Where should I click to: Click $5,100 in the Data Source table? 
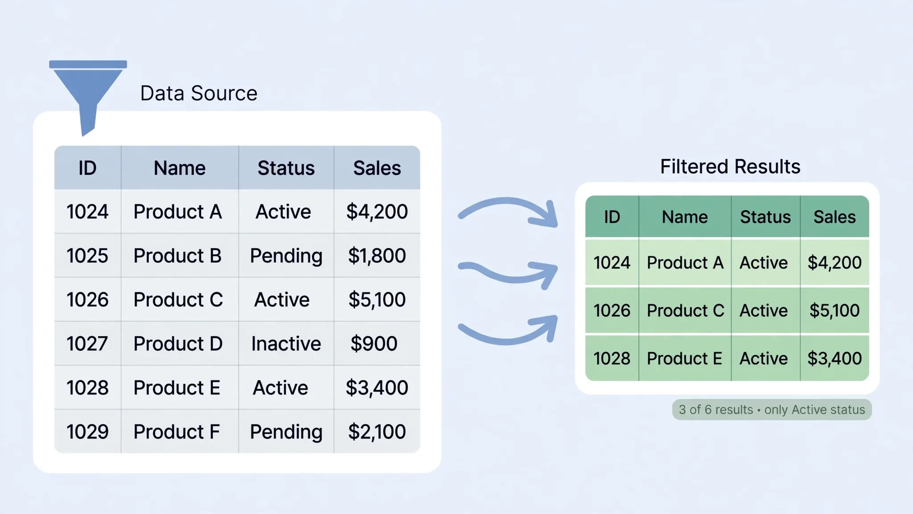[x=377, y=300]
